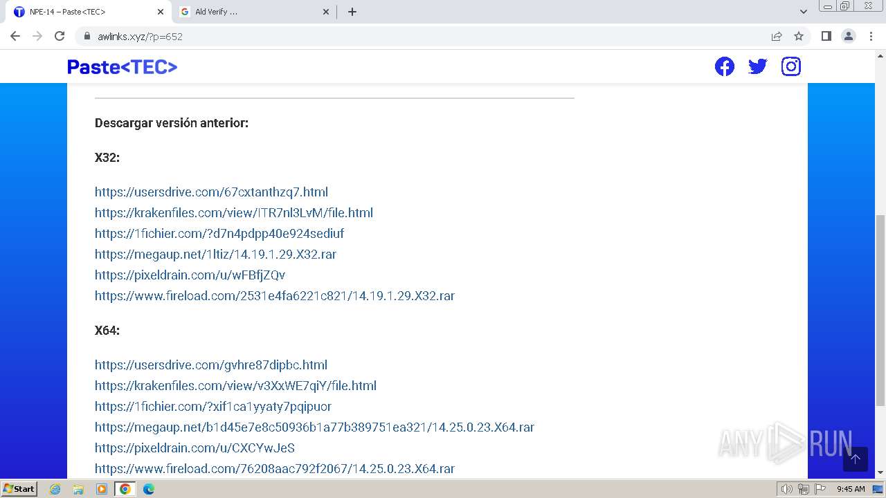Click the 'X64:' label

click(x=107, y=331)
